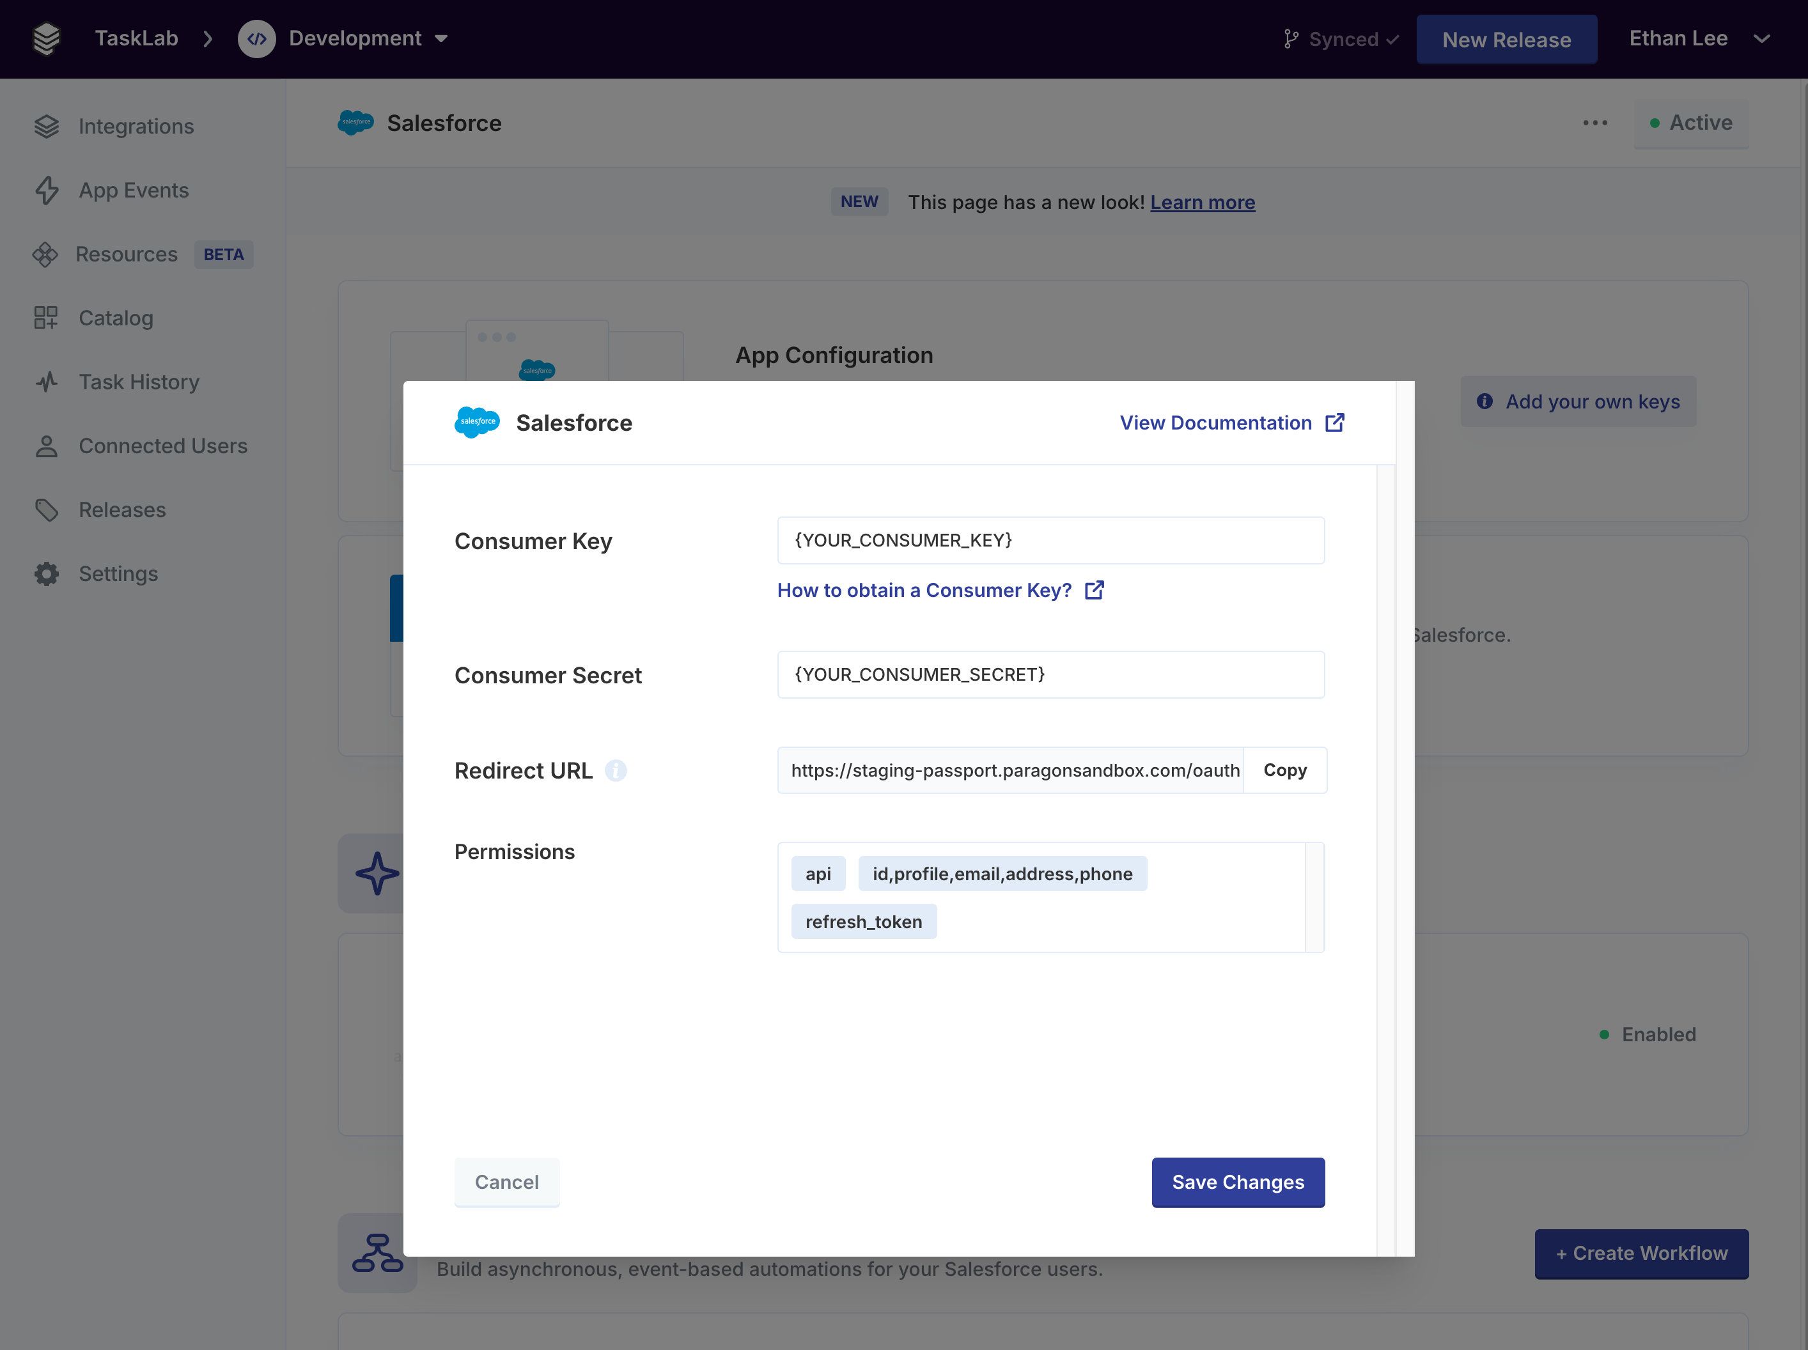1808x1350 pixels.
Task: Click Add your own keys button
Action: click(x=1577, y=401)
